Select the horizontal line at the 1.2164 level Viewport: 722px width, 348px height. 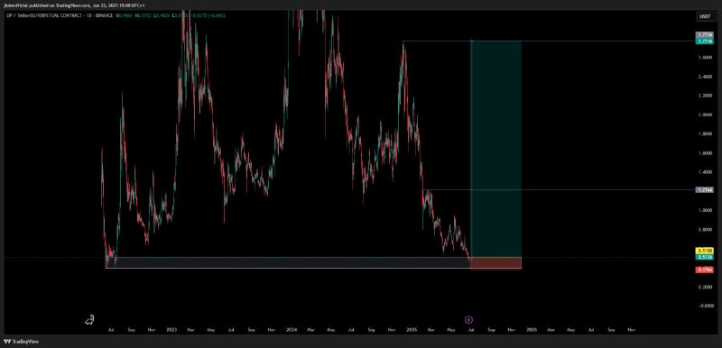click(x=560, y=190)
